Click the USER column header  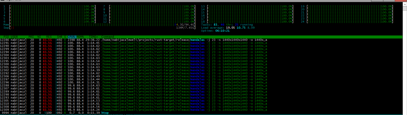coord(14,37)
